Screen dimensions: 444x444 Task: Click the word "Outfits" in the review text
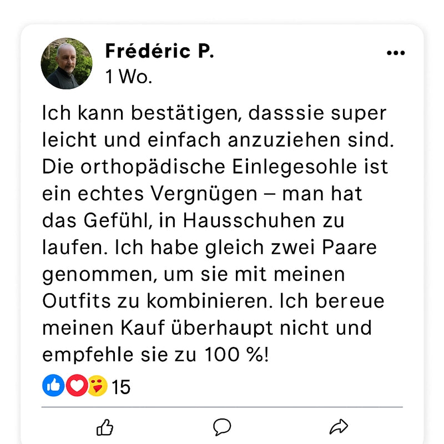click(77, 301)
